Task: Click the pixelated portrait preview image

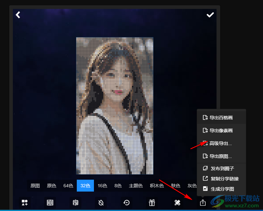Action: click(115, 105)
